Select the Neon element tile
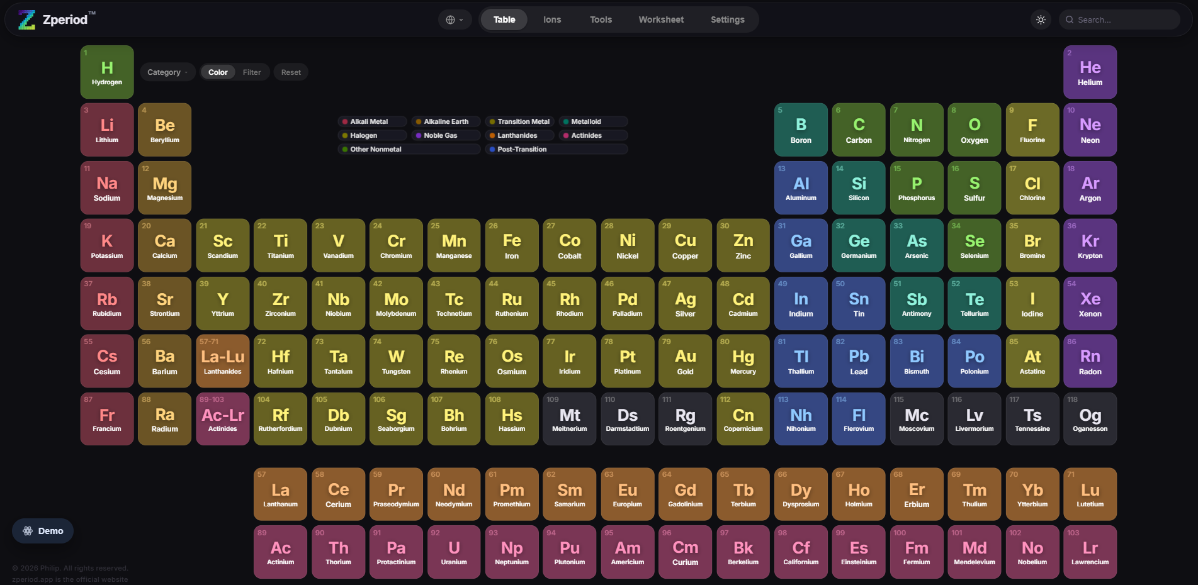 click(x=1090, y=130)
